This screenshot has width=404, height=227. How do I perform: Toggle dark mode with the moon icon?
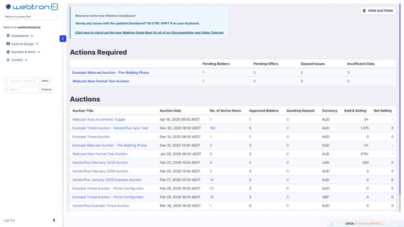tap(54, 220)
